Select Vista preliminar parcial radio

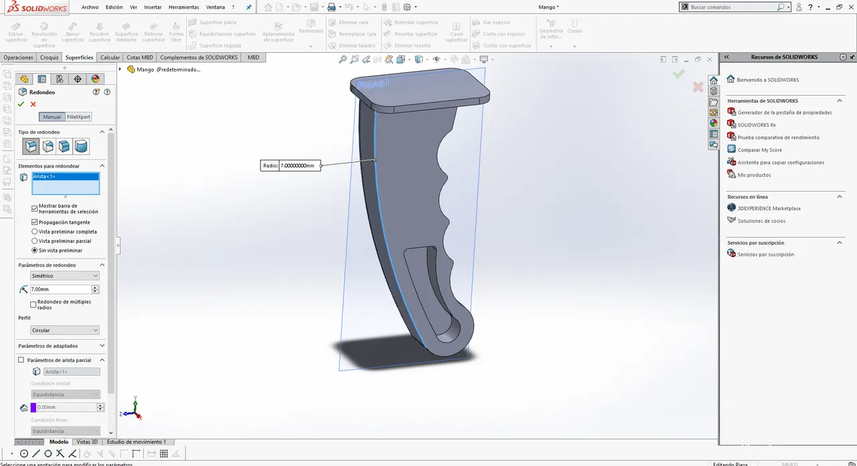click(x=35, y=241)
